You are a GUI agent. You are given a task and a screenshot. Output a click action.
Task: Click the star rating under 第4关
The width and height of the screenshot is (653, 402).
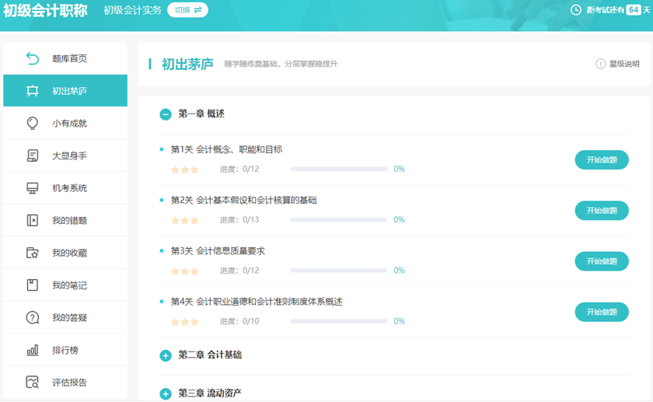[184, 322]
